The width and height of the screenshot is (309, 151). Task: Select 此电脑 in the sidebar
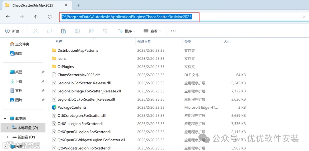point(18,118)
